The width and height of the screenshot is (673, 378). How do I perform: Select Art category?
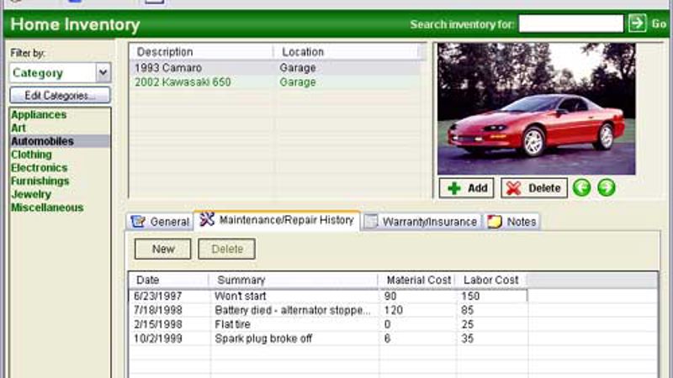click(19, 129)
